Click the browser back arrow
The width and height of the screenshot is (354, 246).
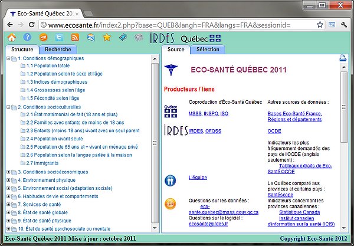(x=10, y=25)
